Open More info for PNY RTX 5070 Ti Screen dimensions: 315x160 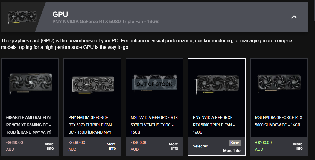click(112, 146)
